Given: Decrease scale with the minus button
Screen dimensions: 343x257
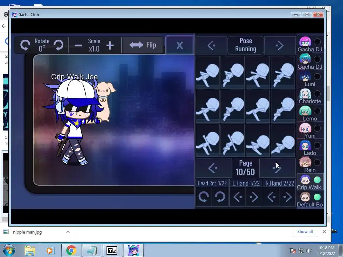Looking at the screenshot, I should click(78, 46).
